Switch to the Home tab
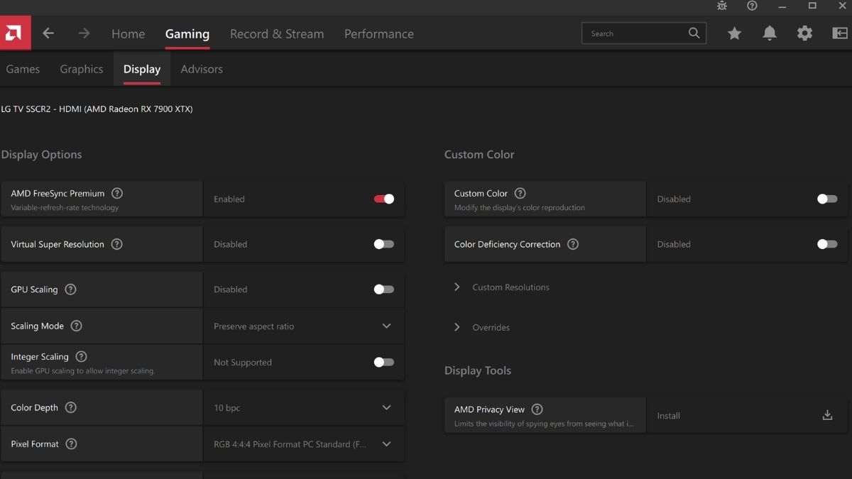852x479 pixels. 128,33
